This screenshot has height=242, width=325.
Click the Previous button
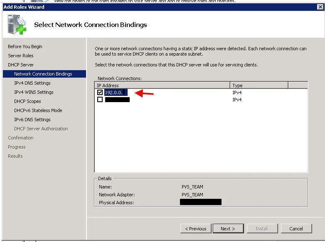[196, 229]
